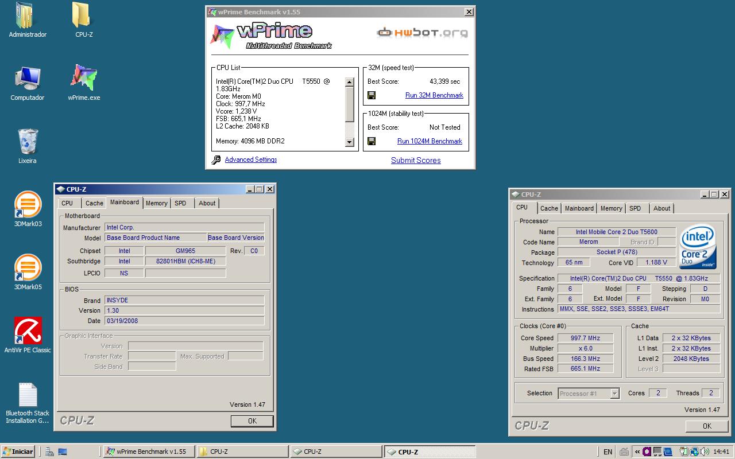Click the Intel Core 2 Duo logo in CPU-Z
Image resolution: width=735 pixels, height=459 pixels.
[698, 248]
